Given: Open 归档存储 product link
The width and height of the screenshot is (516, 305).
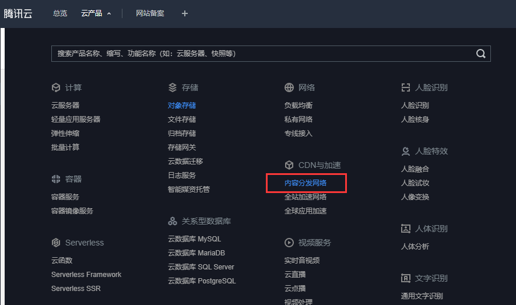Looking at the screenshot, I should [182, 133].
